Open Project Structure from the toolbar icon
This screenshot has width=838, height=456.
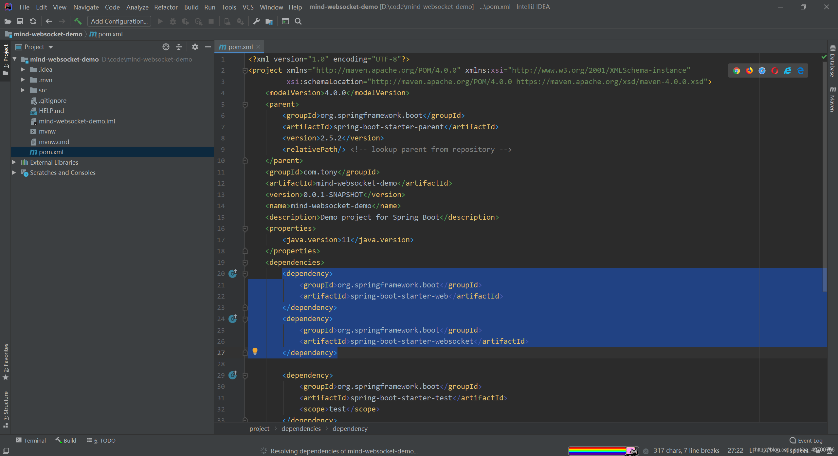click(269, 21)
